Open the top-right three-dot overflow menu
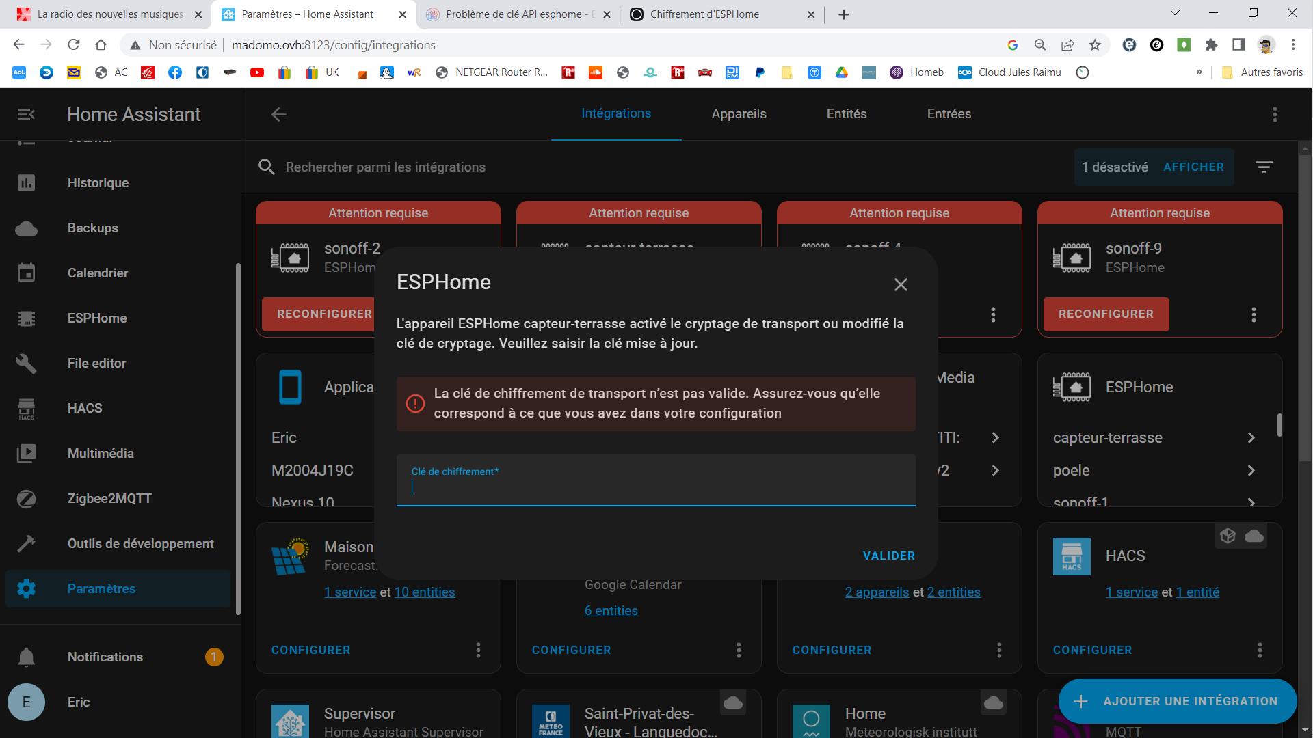The width and height of the screenshot is (1313, 738). click(1275, 114)
